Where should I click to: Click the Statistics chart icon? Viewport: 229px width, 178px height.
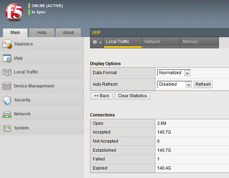(7, 44)
